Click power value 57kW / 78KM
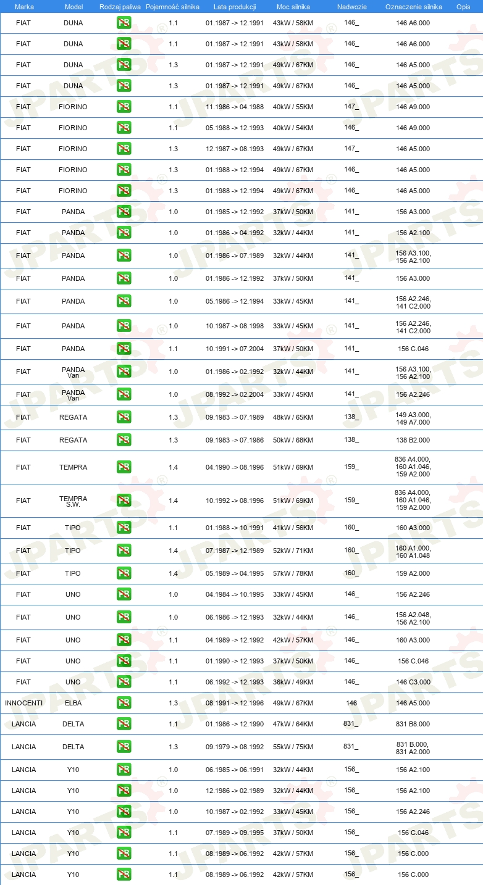The image size is (483, 885). coord(293,573)
